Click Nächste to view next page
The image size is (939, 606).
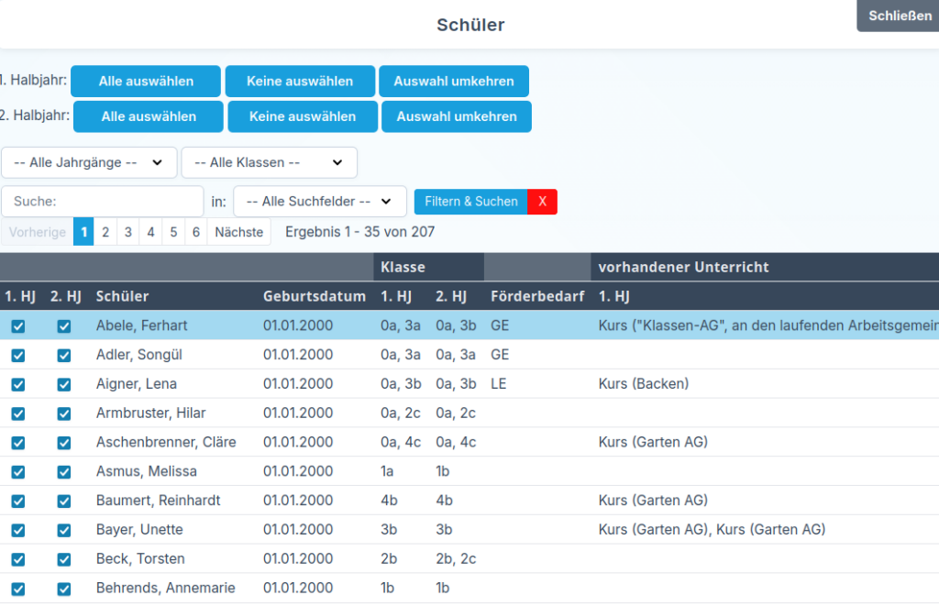point(238,232)
